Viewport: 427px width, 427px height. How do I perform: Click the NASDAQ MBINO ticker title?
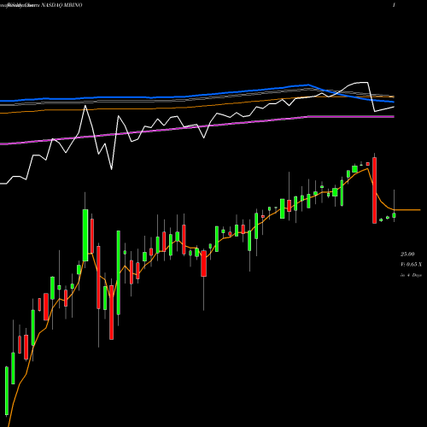[x=61, y=5]
